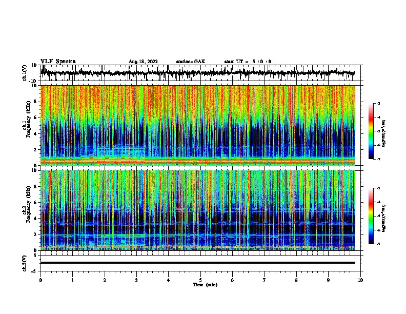Click the time axis tick label '4'
406x314 pixels.
[x=169, y=280]
